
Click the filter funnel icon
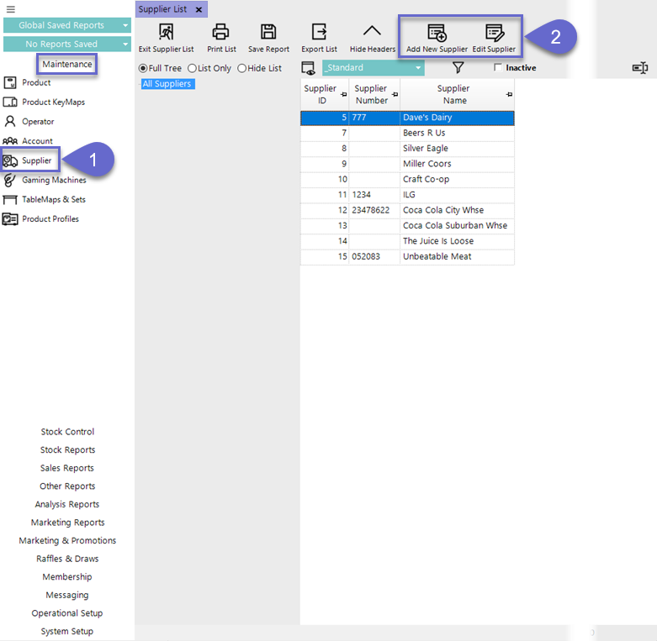(x=458, y=68)
